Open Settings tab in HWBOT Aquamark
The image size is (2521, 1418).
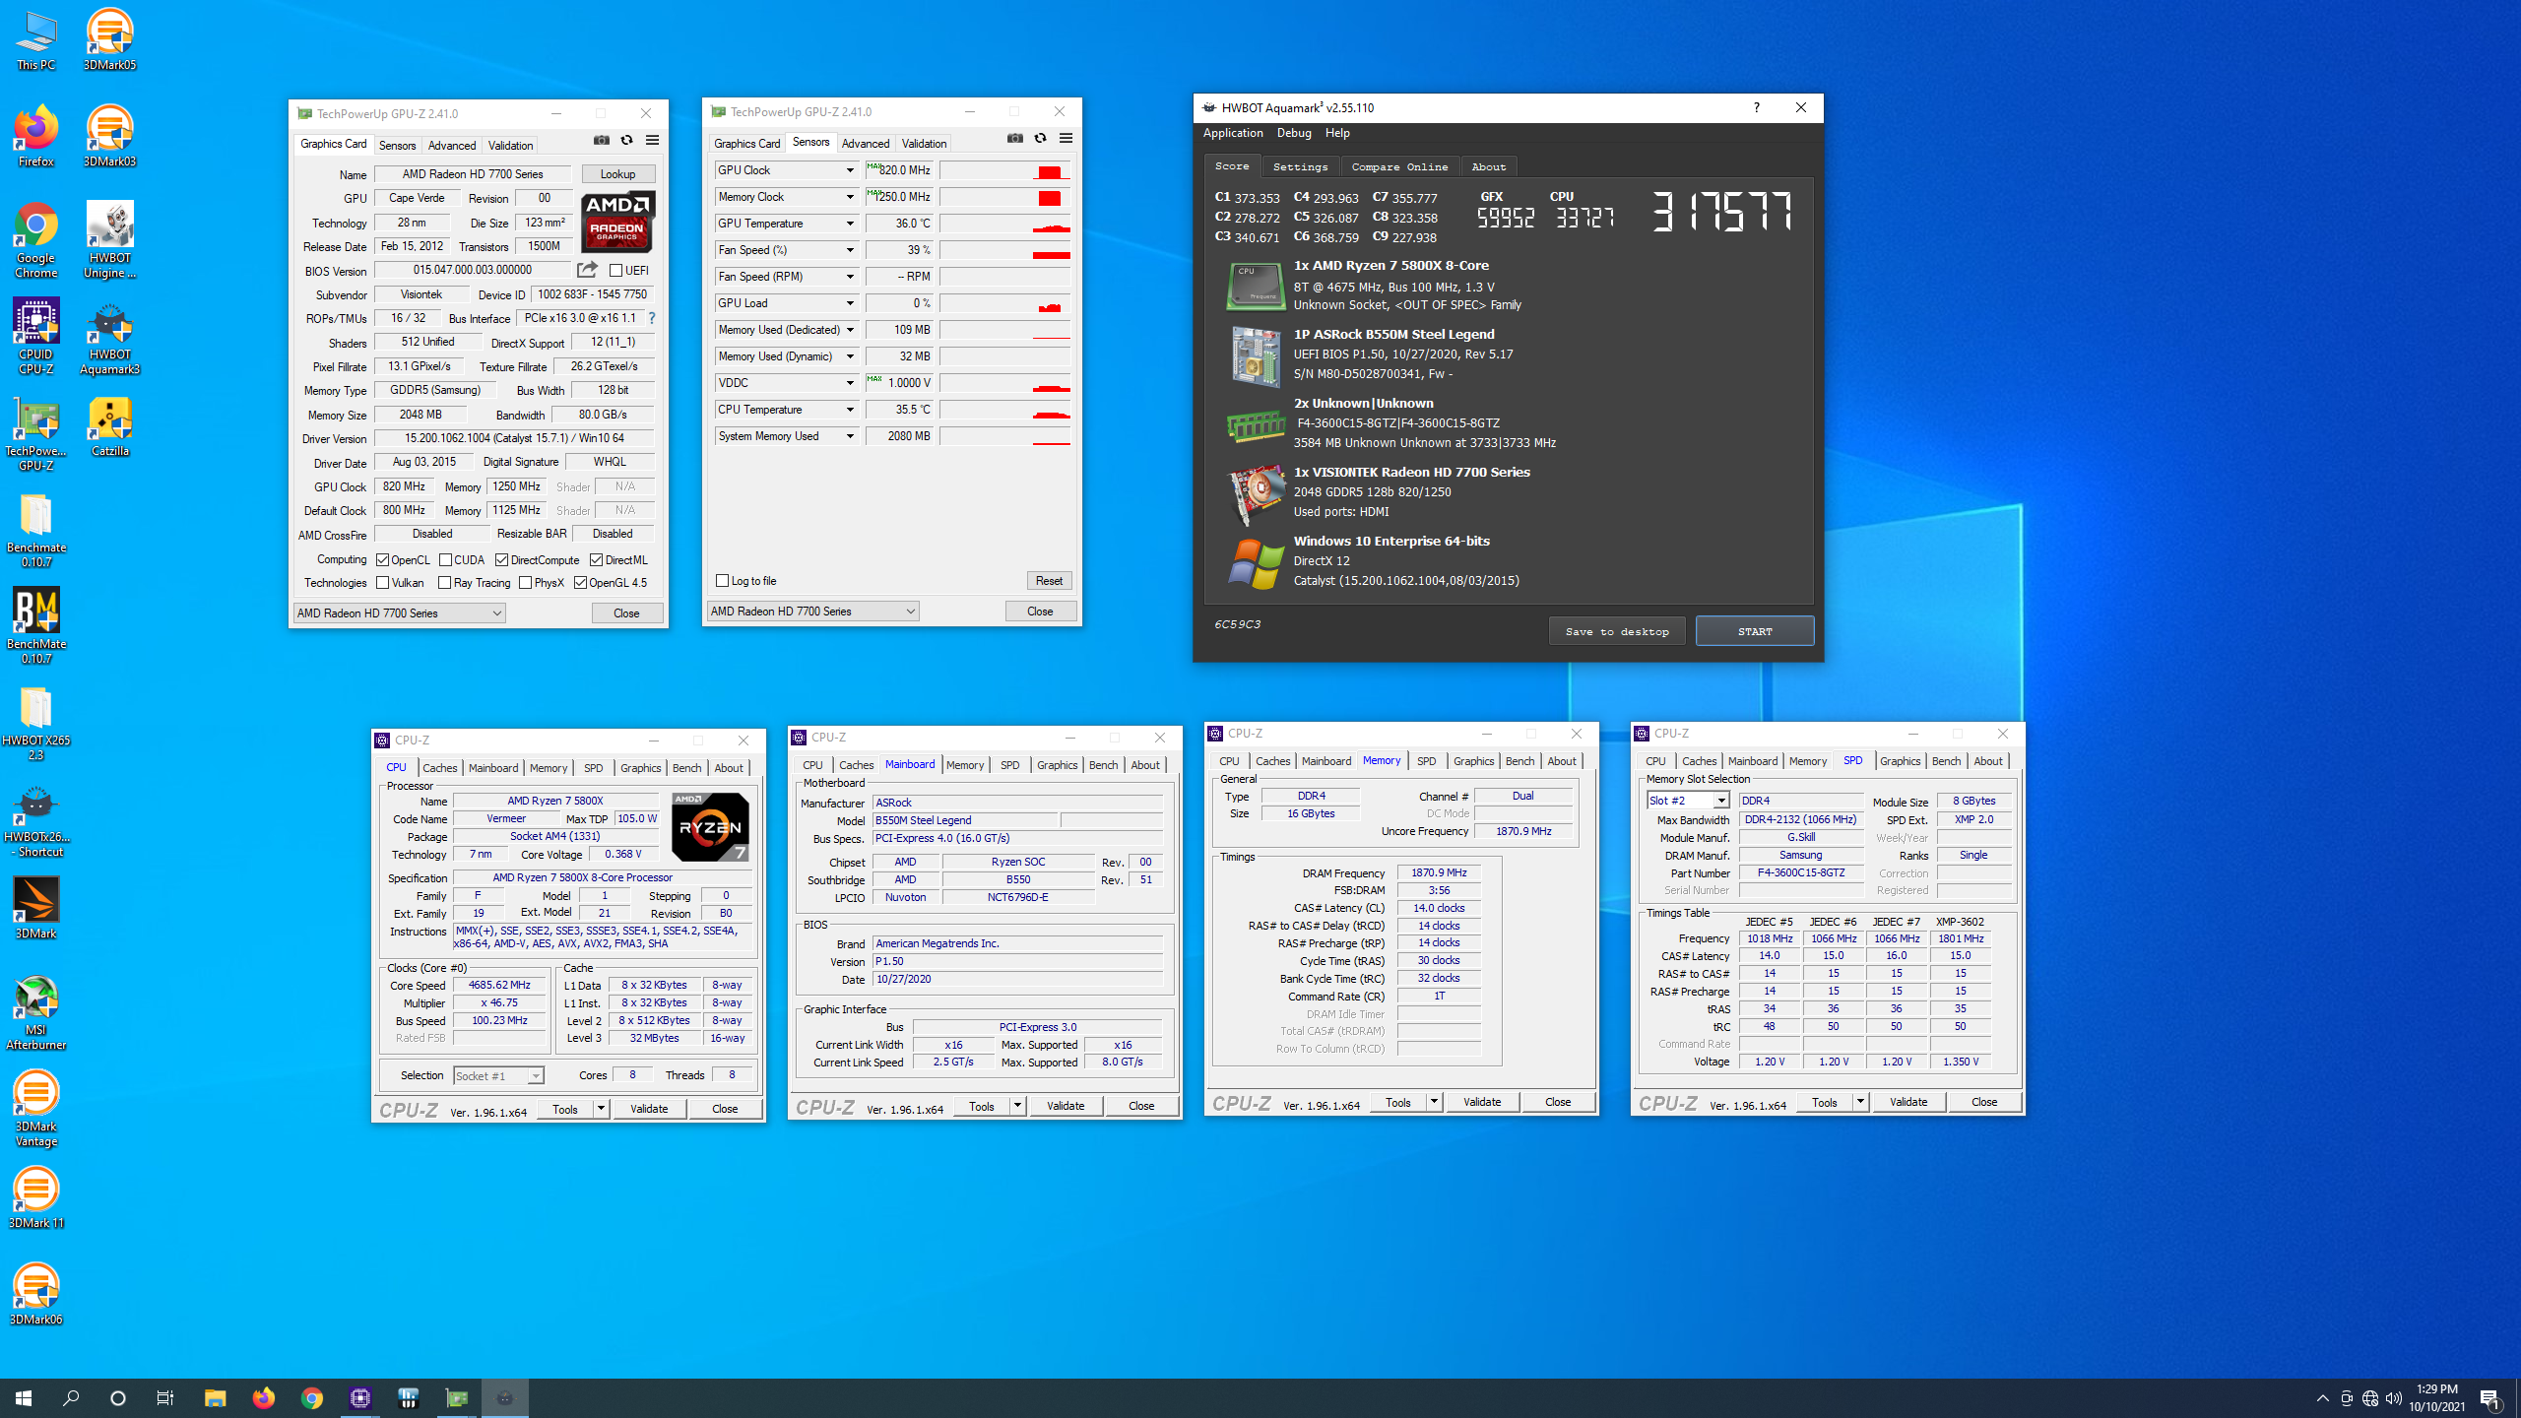pyautogui.click(x=1300, y=166)
